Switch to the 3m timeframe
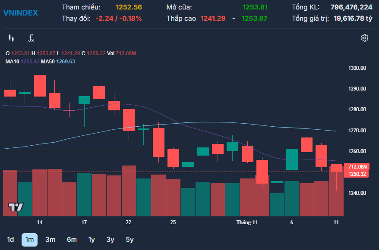The height and width of the screenshot is (250, 379). click(x=50, y=240)
